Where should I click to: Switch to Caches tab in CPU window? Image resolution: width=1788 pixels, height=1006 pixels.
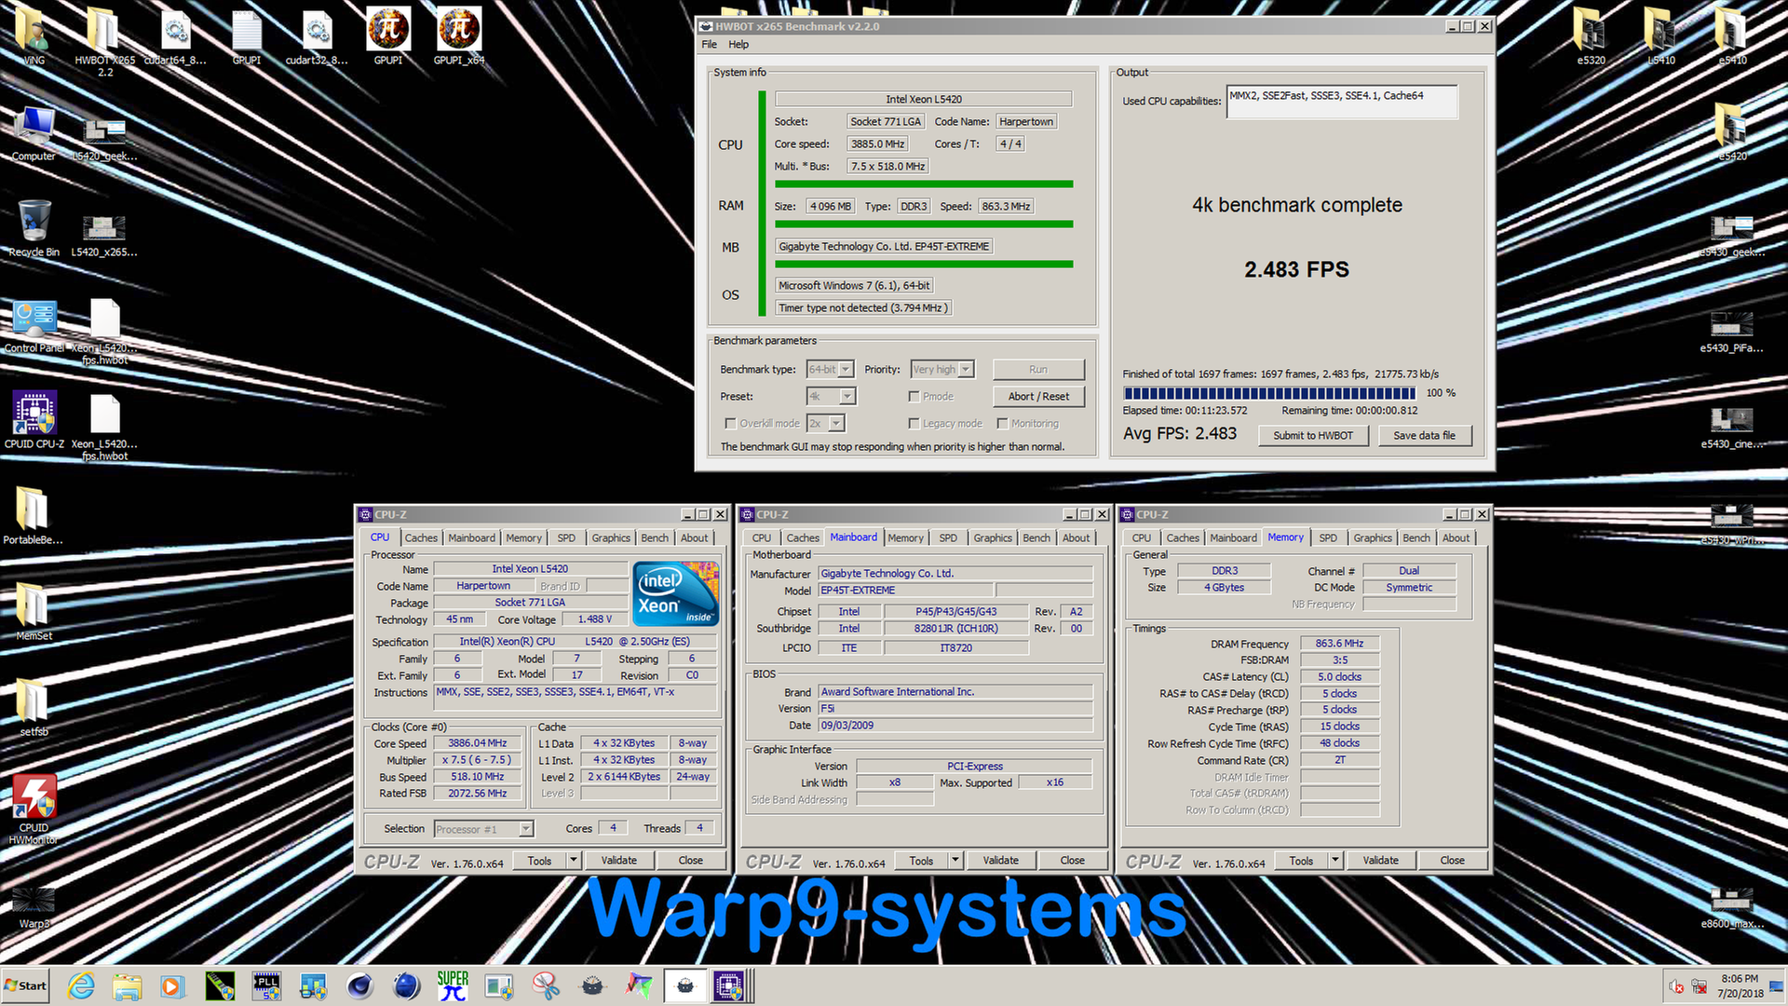[x=421, y=538]
